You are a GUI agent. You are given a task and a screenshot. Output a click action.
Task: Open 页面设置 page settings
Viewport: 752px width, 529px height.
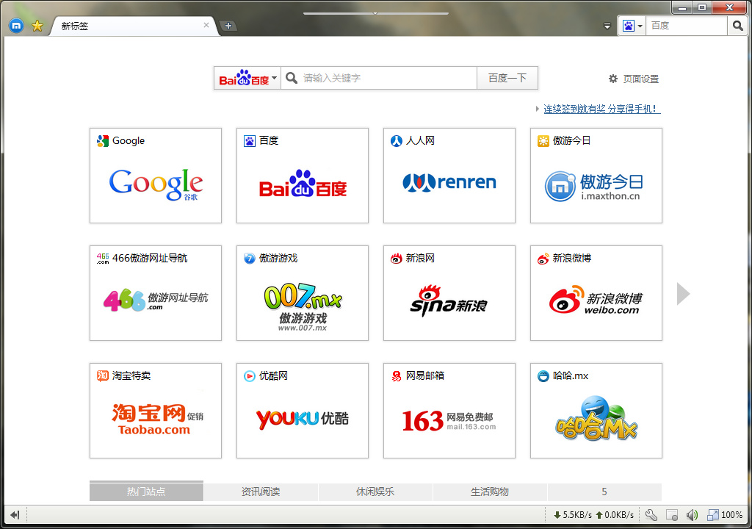(634, 79)
